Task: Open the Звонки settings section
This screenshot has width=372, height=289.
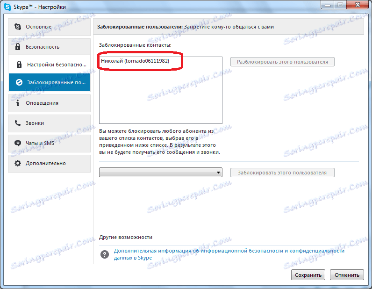Action: pyautogui.click(x=50, y=123)
